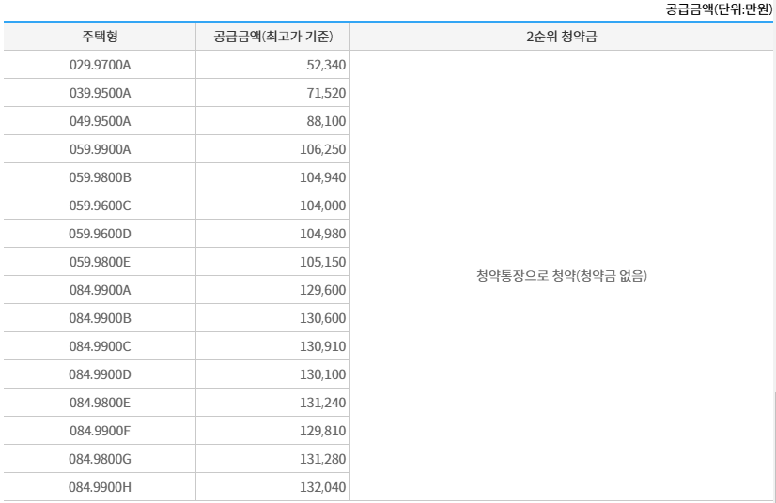Image resolution: width=776 pixels, height=503 pixels.
Task: Select housing type 084.9900B
Action: click(100, 318)
